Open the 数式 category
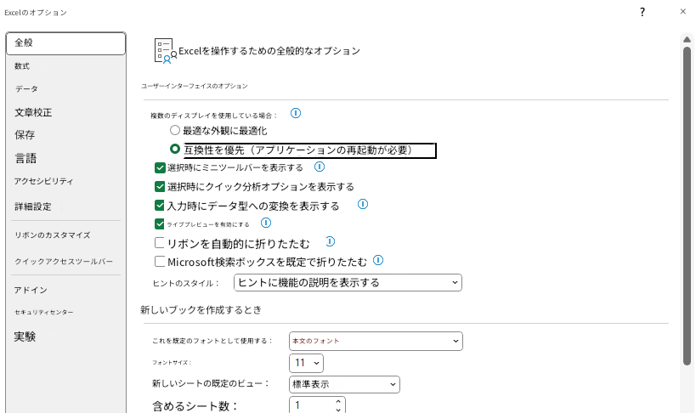The width and height of the screenshot is (696, 413). (x=65, y=66)
